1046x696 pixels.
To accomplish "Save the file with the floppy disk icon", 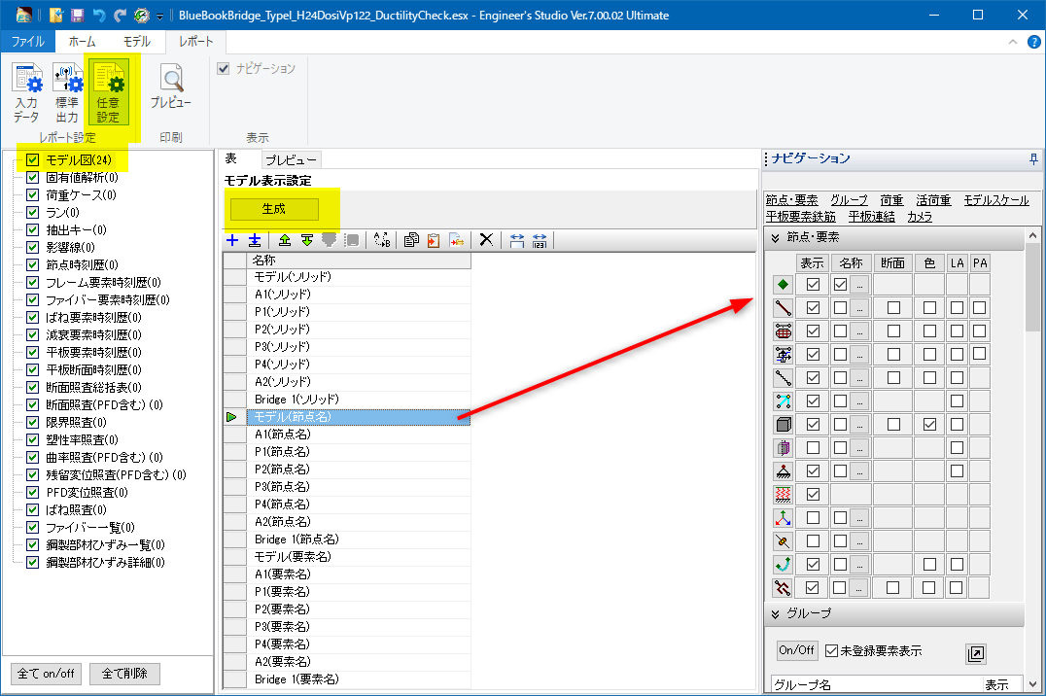I will 78,15.
